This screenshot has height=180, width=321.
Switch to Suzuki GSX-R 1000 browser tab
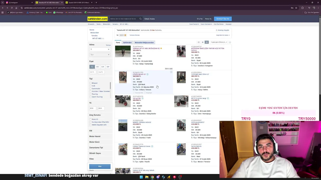click(79, 2)
